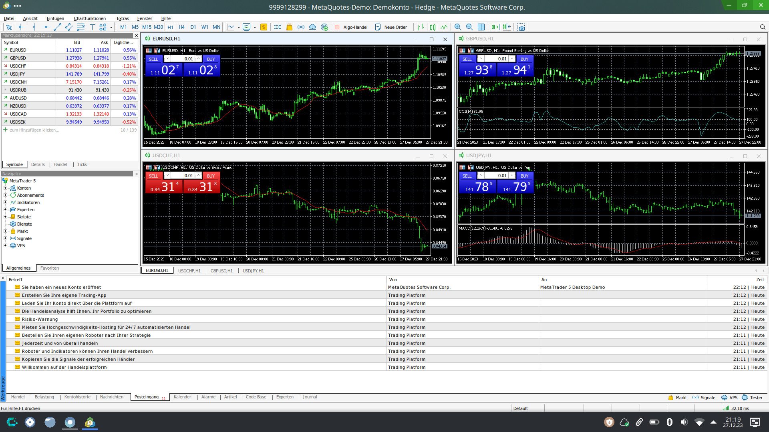The width and height of the screenshot is (769, 432).
Task: Expand the Konten tree node
Action: coord(6,188)
